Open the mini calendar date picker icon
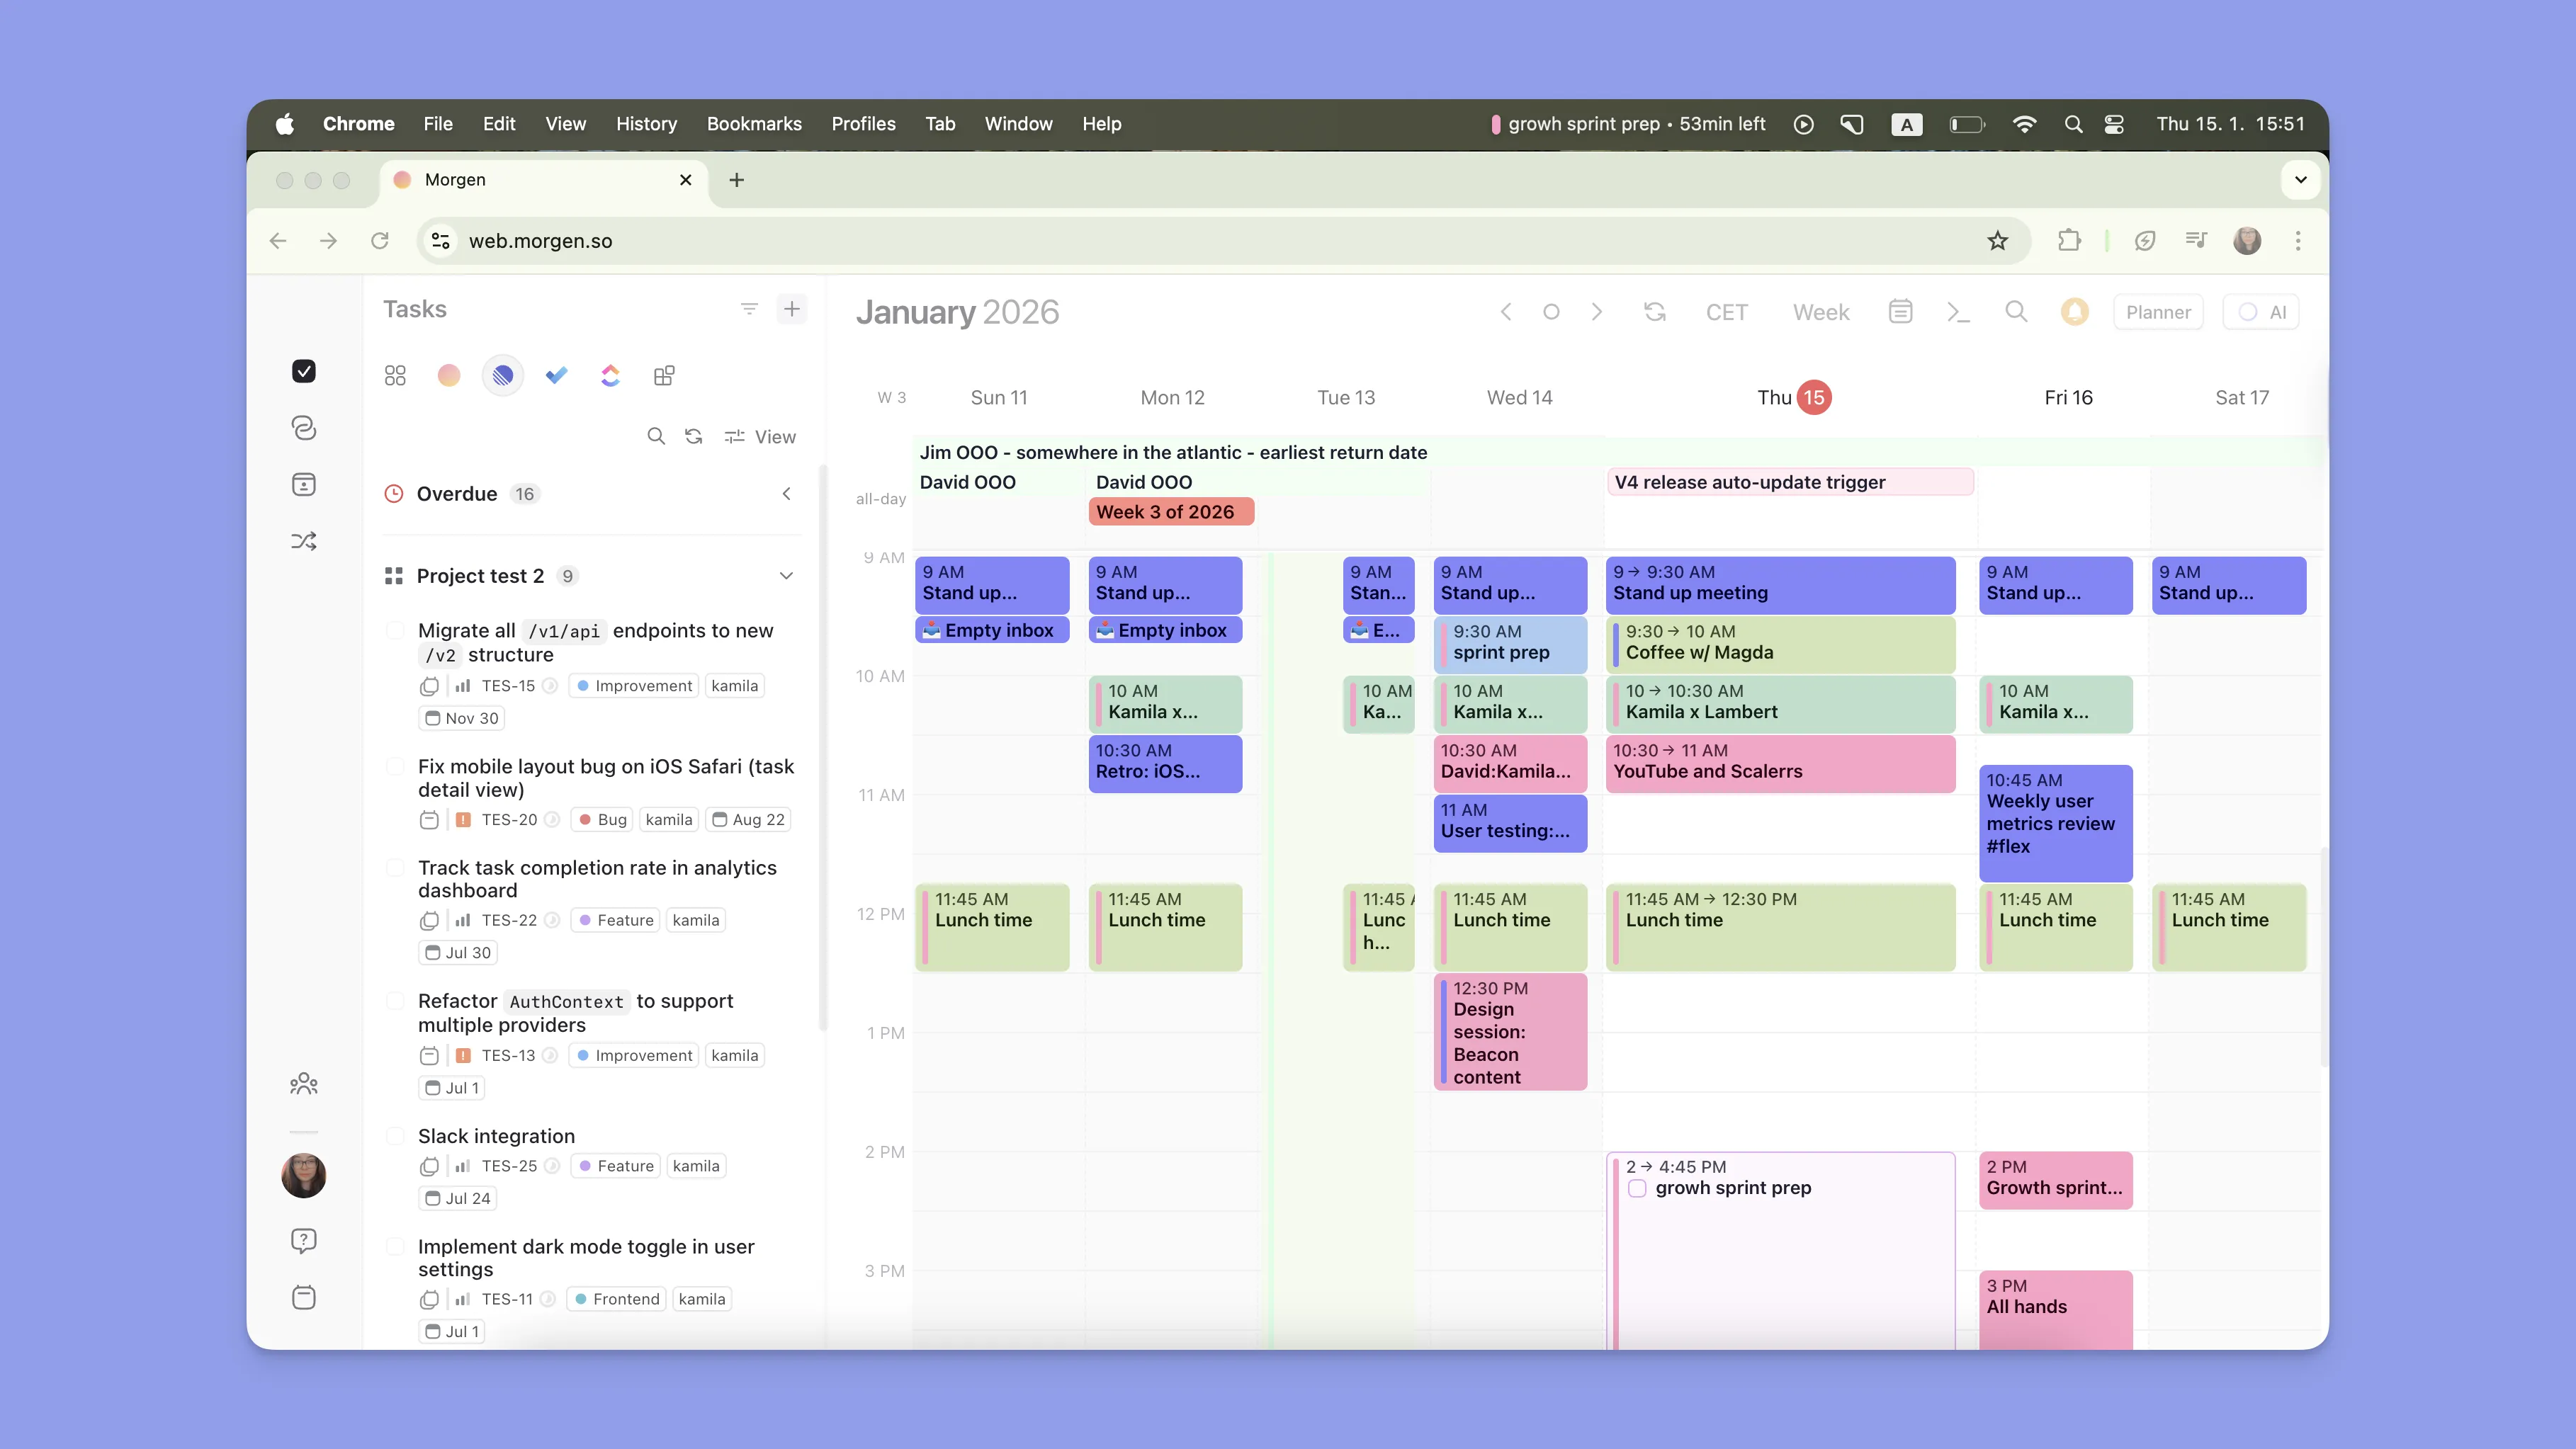The height and width of the screenshot is (1449, 2576). point(1901,312)
